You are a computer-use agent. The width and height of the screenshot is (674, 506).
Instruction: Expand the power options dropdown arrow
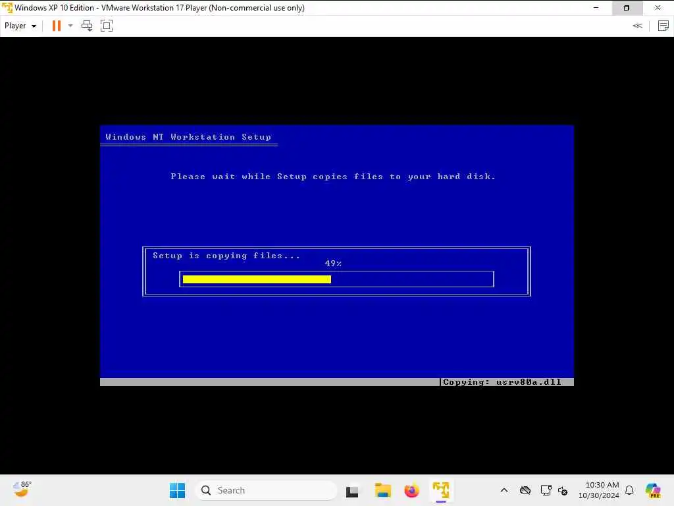click(70, 26)
